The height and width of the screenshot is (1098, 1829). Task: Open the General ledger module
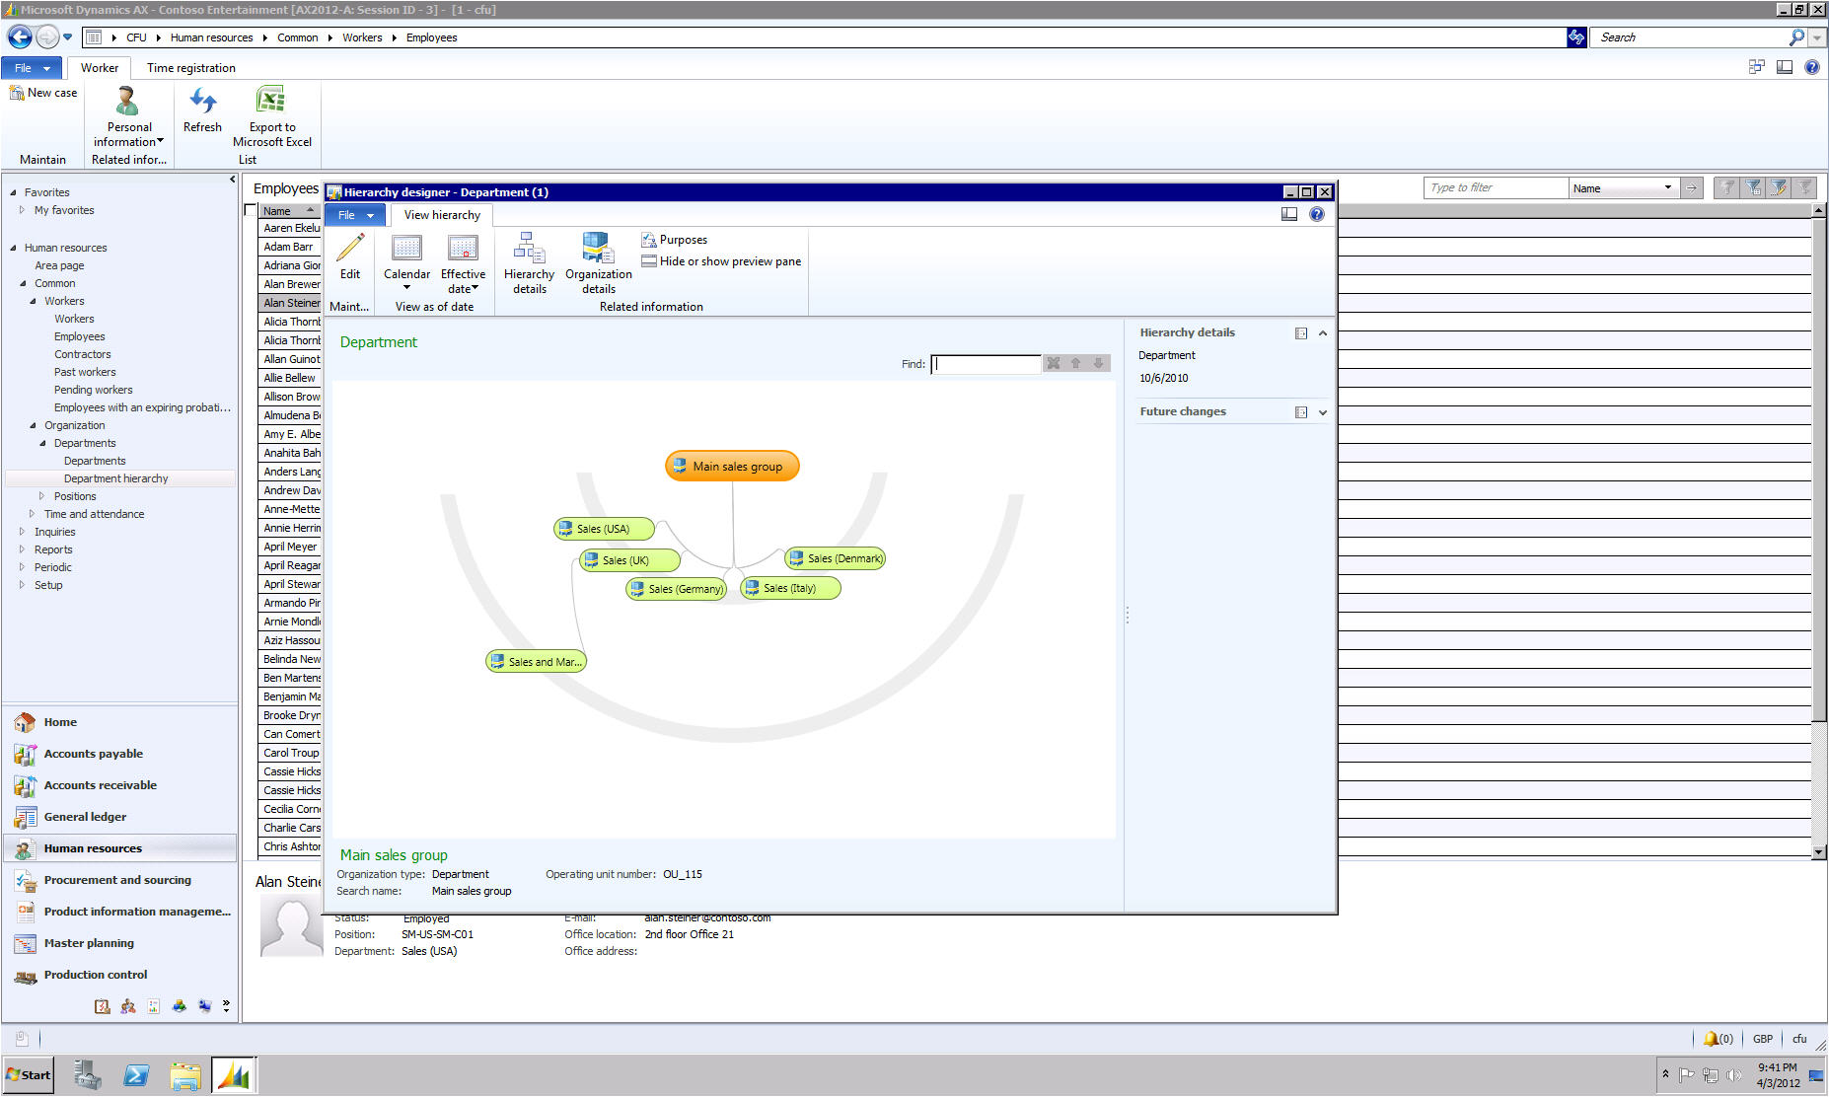(85, 817)
